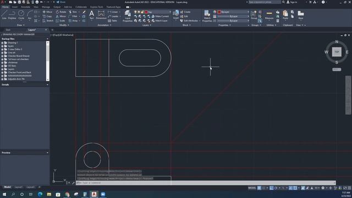Click the Mirror tool

[x=61, y=16]
